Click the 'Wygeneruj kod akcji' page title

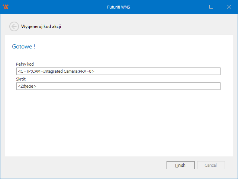pyautogui.click(x=41, y=27)
